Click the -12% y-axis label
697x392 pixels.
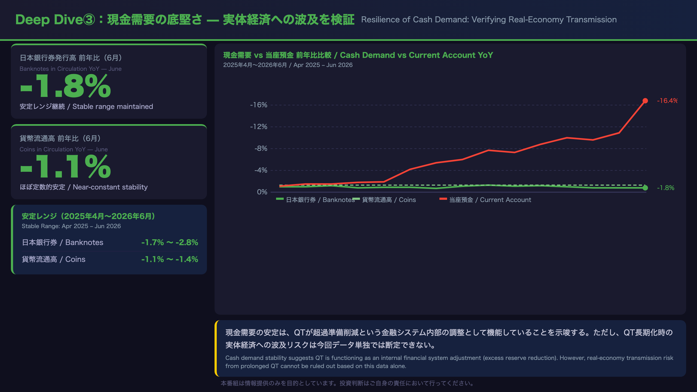click(x=259, y=127)
